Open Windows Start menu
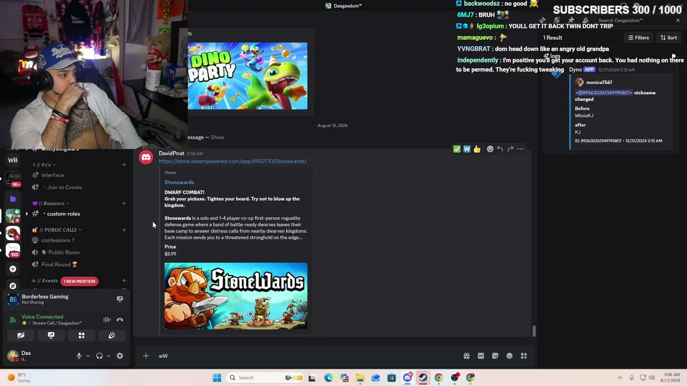 click(x=217, y=378)
